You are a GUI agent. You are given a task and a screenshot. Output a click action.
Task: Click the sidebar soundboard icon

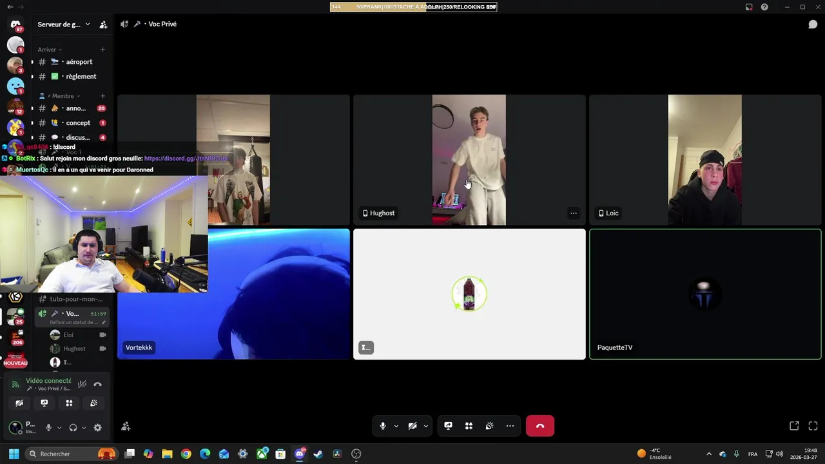tap(93, 403)
